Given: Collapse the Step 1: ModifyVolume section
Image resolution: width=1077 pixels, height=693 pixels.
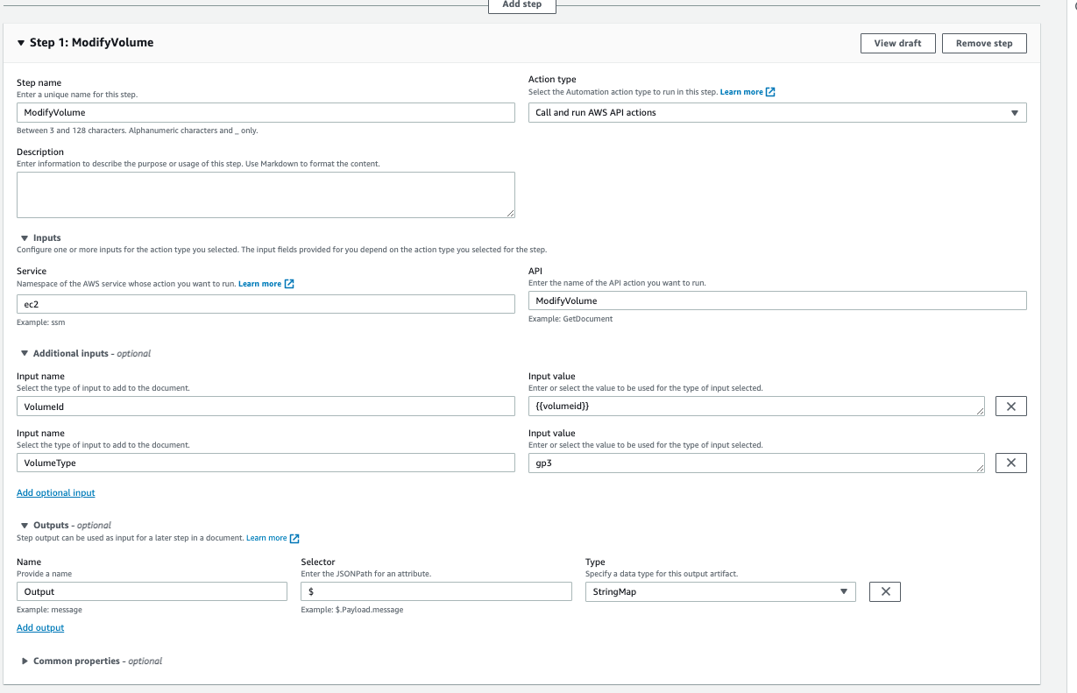Looking at the screenshot, I should tap(21, 41).
